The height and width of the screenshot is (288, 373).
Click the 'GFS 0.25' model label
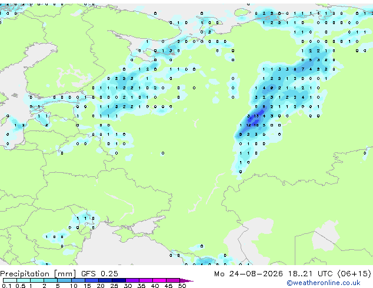[x=99, y=274]
